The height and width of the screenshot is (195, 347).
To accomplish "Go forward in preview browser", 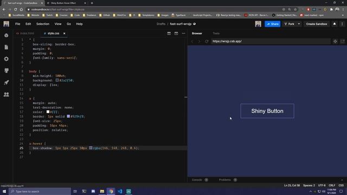I will (199, 41).
